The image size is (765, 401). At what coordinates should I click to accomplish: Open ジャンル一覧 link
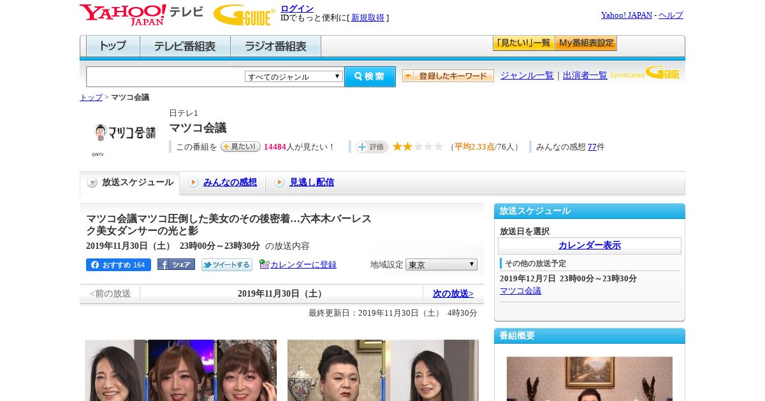[x=527, y=75]
